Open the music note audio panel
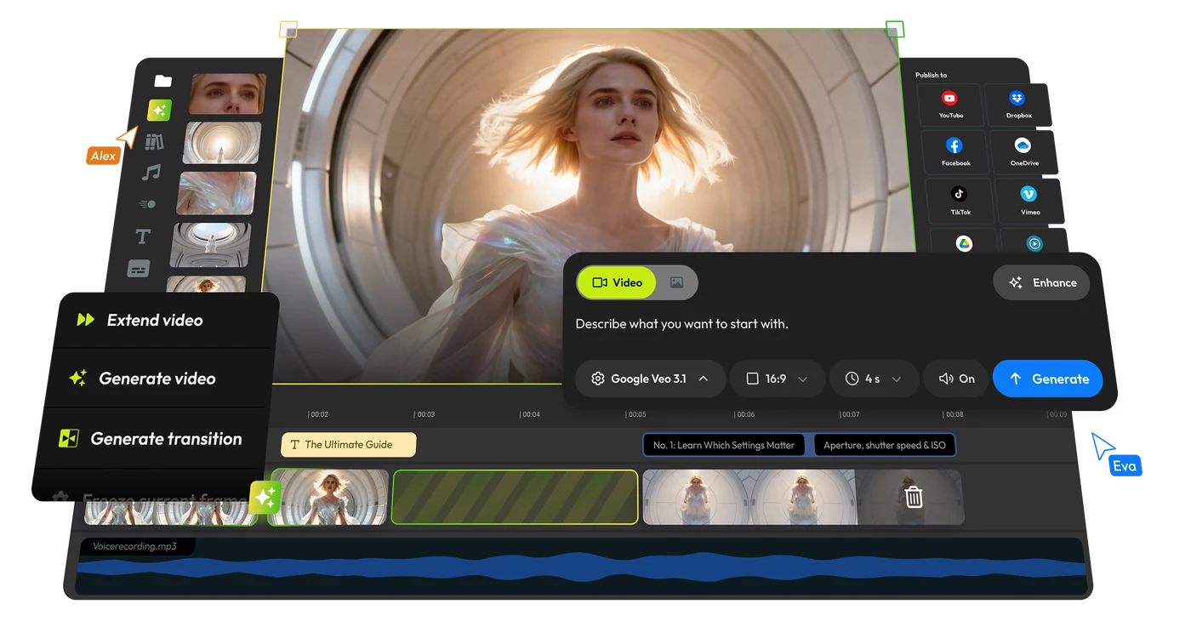Viewport: 1191px width, 621px height. click(x=151, y=173)
